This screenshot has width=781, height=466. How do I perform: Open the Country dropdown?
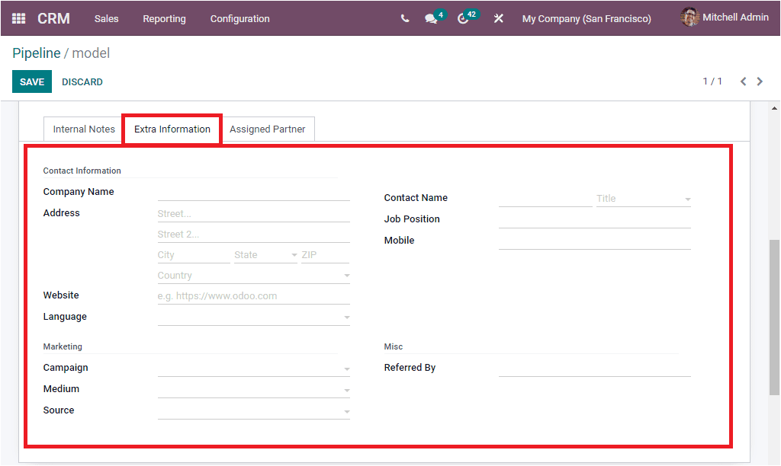click(x=347, y=275)
